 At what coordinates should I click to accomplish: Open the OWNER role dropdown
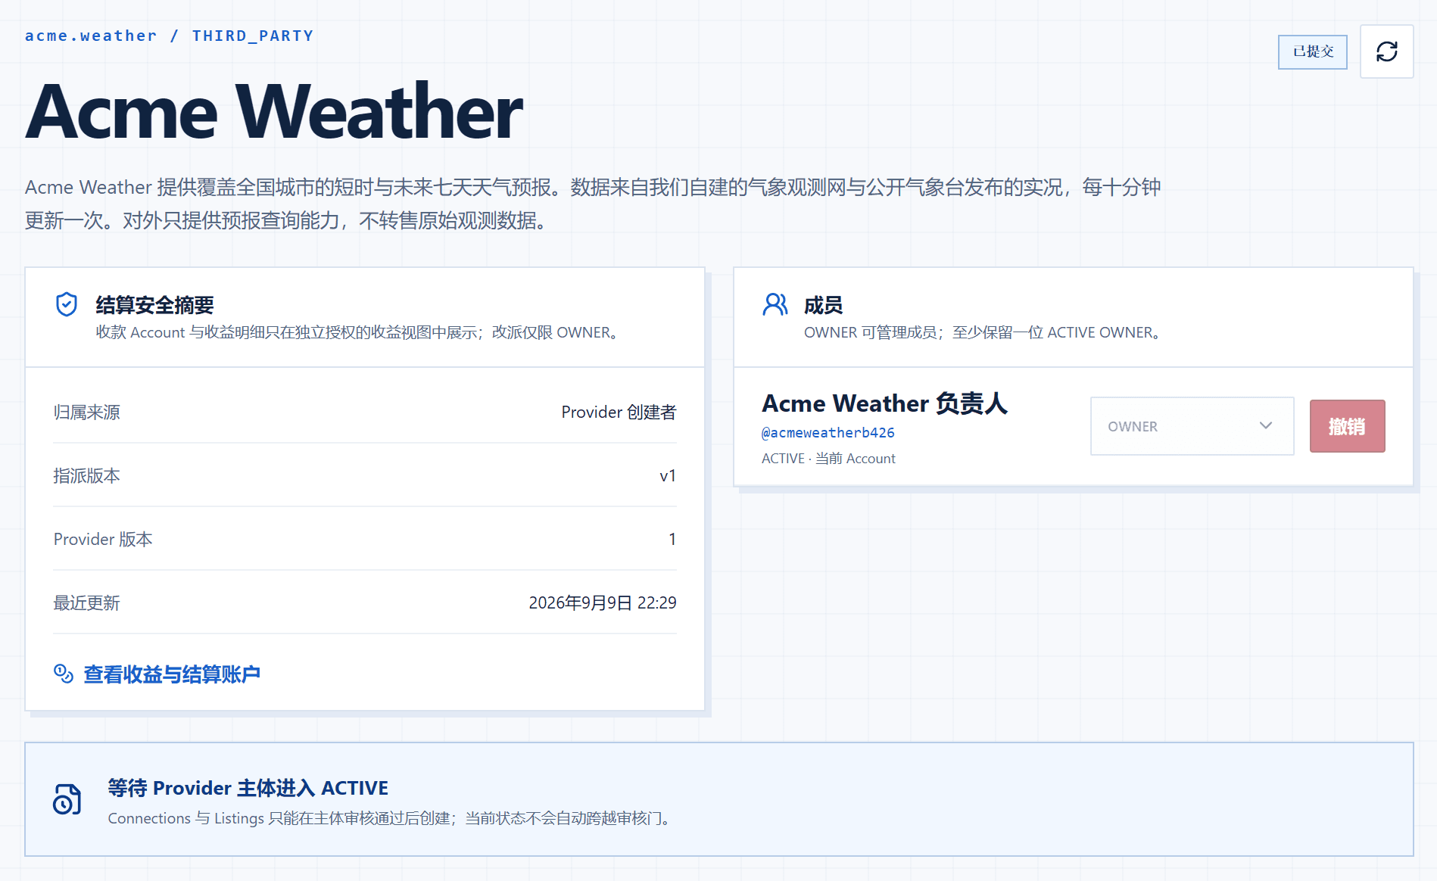(1192, 426)
